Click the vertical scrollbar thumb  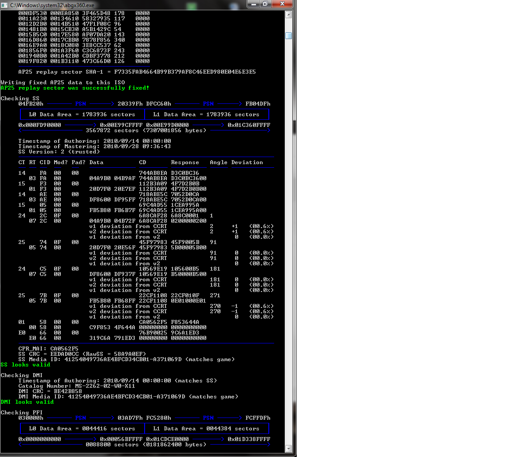coord(288,36)
